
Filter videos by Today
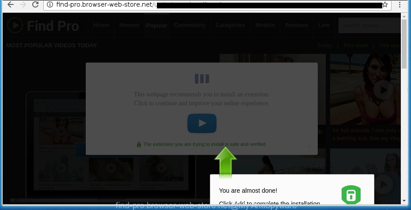tap(325, 46)
